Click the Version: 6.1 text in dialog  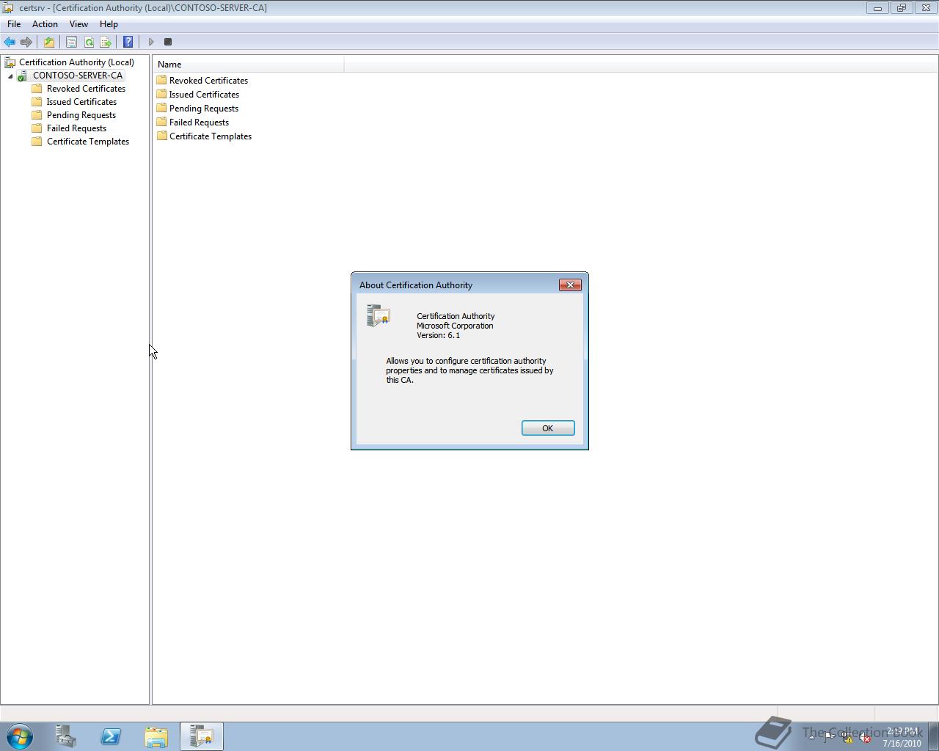click(438, 335)
